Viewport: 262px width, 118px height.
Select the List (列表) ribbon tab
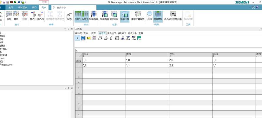click(44, 7)
